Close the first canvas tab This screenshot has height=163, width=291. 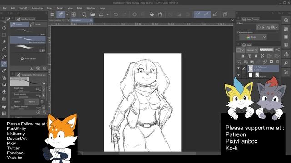coord(68,20)
